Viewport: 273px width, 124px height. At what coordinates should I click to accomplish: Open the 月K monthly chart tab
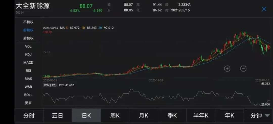point(143,116)
